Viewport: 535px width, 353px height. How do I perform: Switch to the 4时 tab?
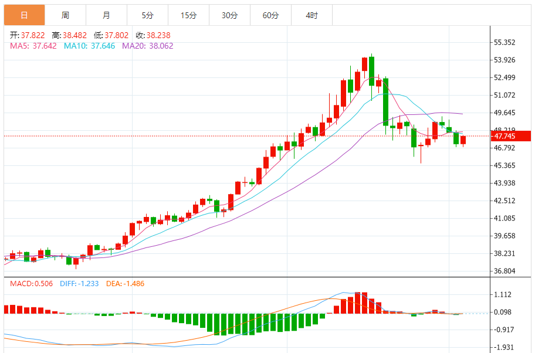pyautogui.click(x=311, y=15)
